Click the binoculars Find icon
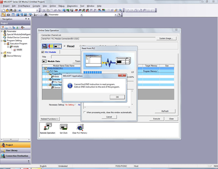The width and height of the screenshot is (218, 169). point(46,15)
